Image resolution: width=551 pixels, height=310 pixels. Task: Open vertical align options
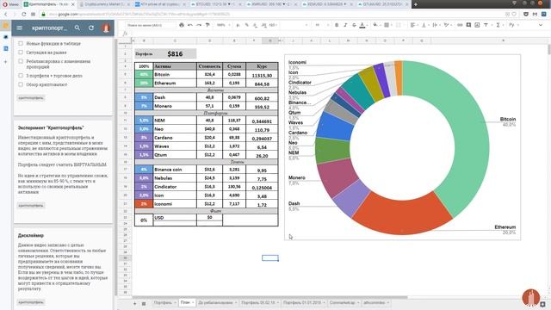pyautogui.click(x=424, y=25)
